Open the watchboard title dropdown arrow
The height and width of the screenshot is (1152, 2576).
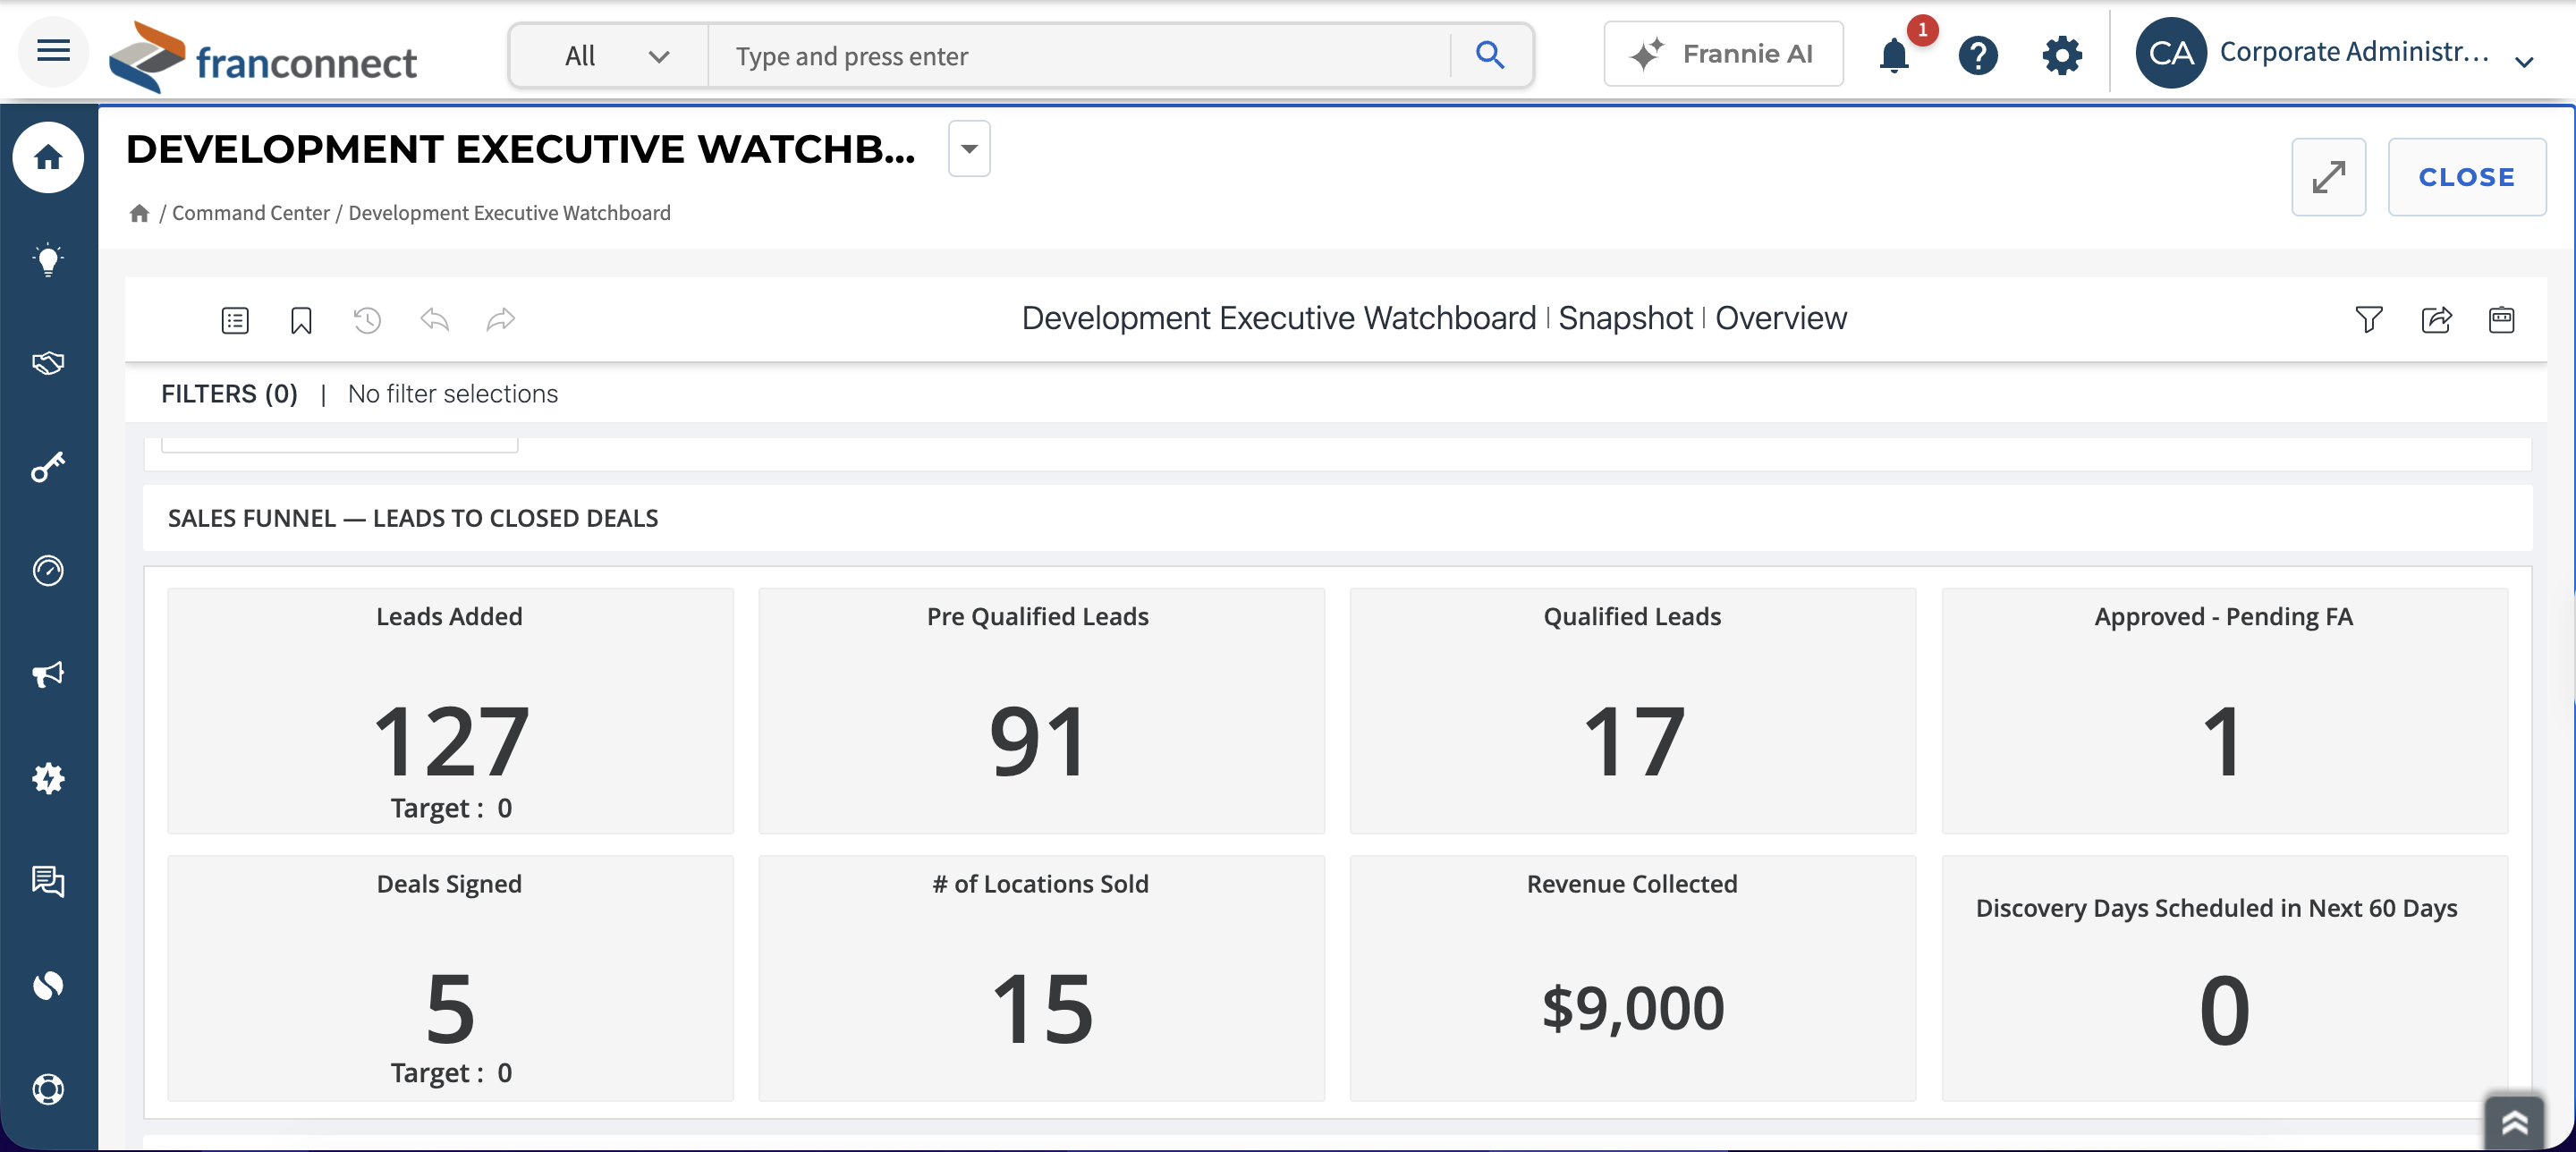[969, 149]
